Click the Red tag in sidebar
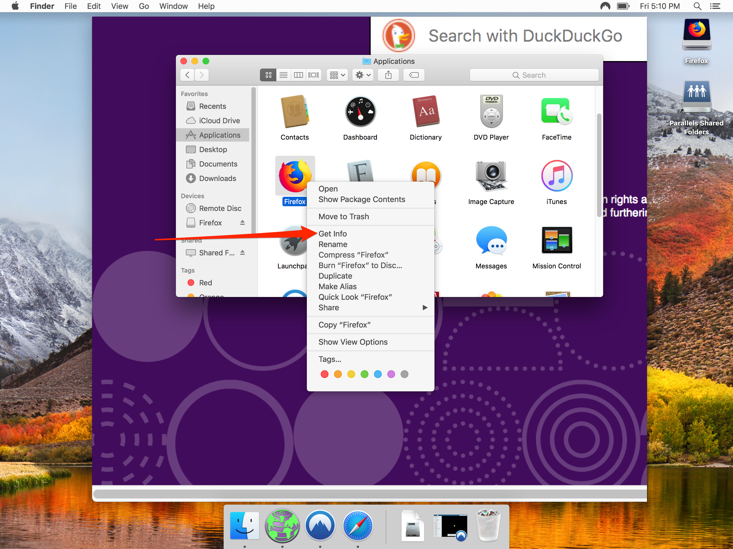This screenshot has width=733, height=549. 213,283
